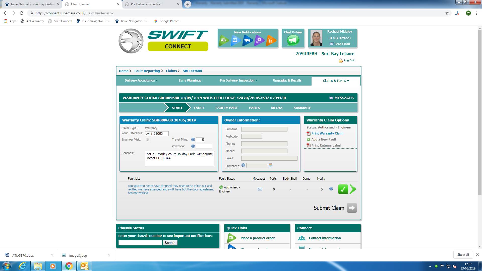Expand the Pre Delivery Inspection dropdown

tap(238, 81)
